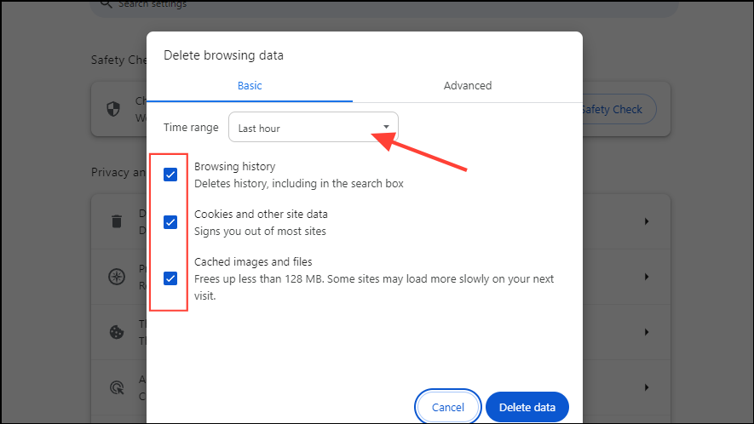Click the ad privacy target icon
This screenshot has height=424, width=754.
pyautogui.click(x=117, y=387)
